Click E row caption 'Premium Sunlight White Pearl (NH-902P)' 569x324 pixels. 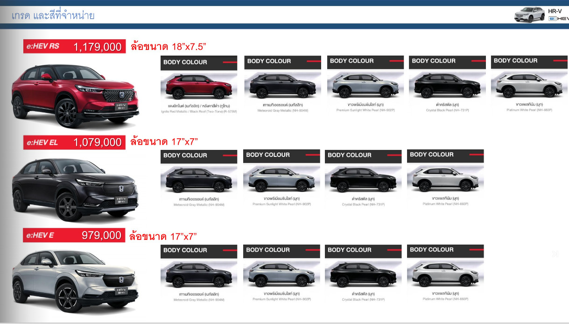click(281, 299)
